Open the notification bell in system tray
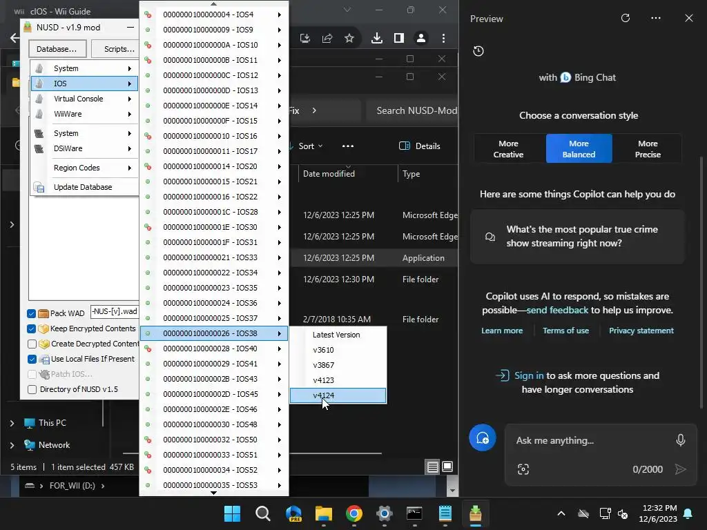Screen dimensions: 707x530 (688, 513)
